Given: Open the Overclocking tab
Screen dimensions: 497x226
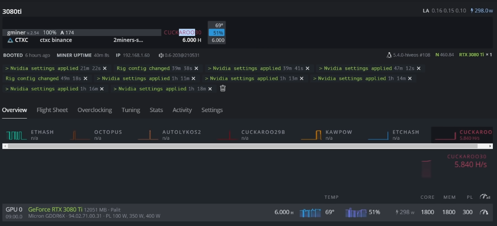Looking at the screenshot, I should click(x=95, y=110).
